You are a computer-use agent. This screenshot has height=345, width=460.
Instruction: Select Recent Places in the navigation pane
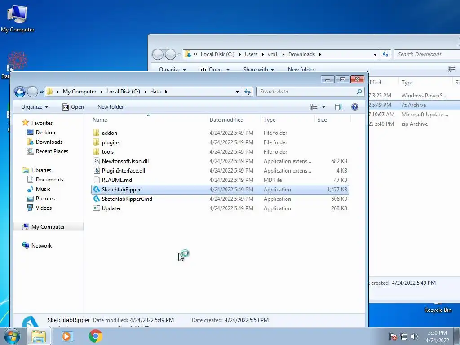(x=52, y=151)
